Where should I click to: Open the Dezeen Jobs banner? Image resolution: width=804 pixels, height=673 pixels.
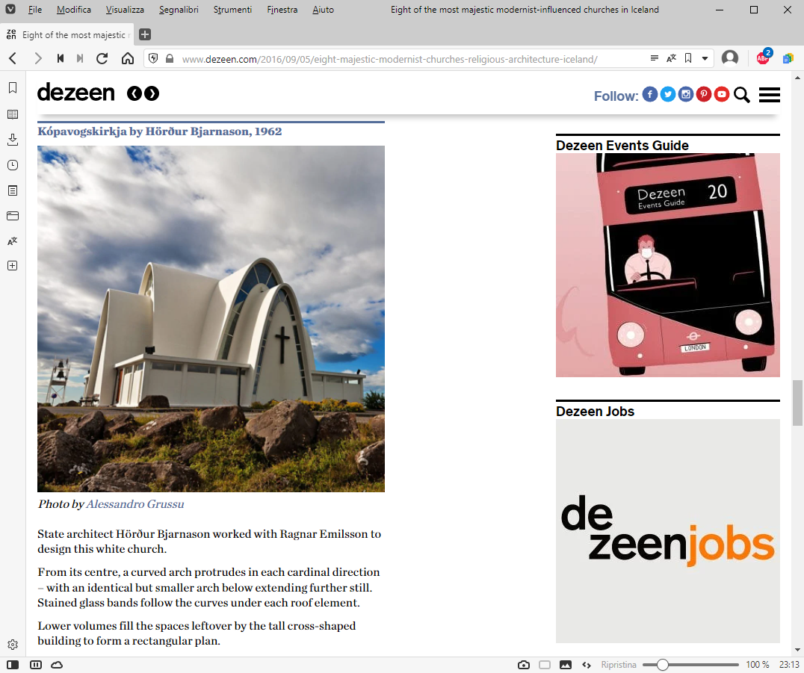(667, 531)
